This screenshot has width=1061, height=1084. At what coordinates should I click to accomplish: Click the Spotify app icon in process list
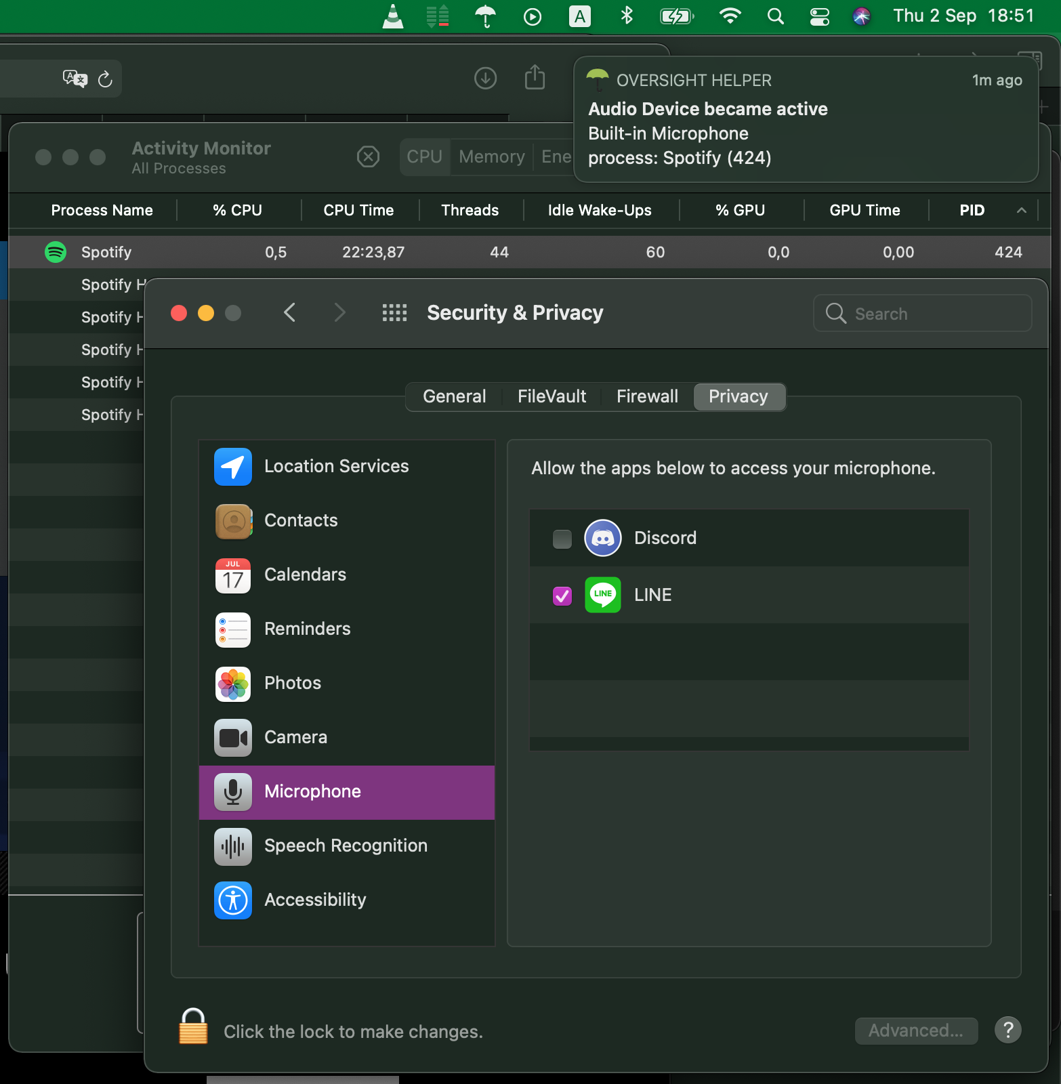(56, 252)
